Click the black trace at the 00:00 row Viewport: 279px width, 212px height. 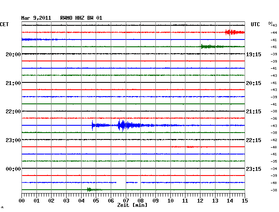(133, 168)
